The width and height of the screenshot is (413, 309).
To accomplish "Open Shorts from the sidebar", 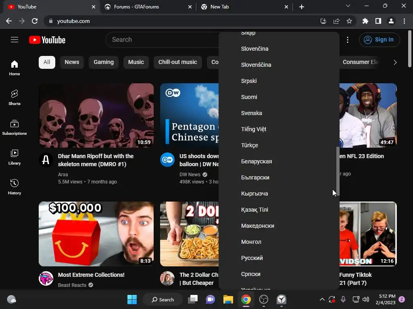I will [15, 97].
